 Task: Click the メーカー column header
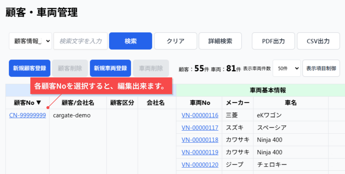[238, 103]
